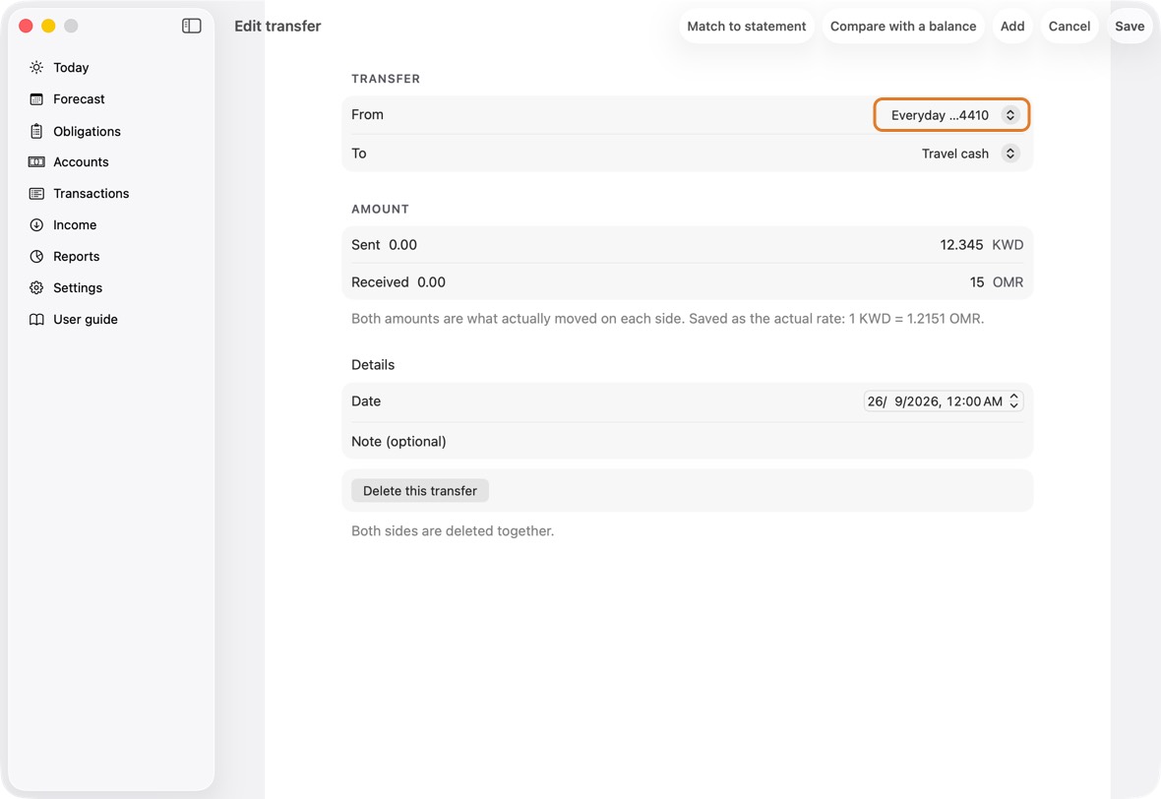Open the To account dropdown Travel cash
This screenshot has height=799, width=1161.
coord(970,154)
